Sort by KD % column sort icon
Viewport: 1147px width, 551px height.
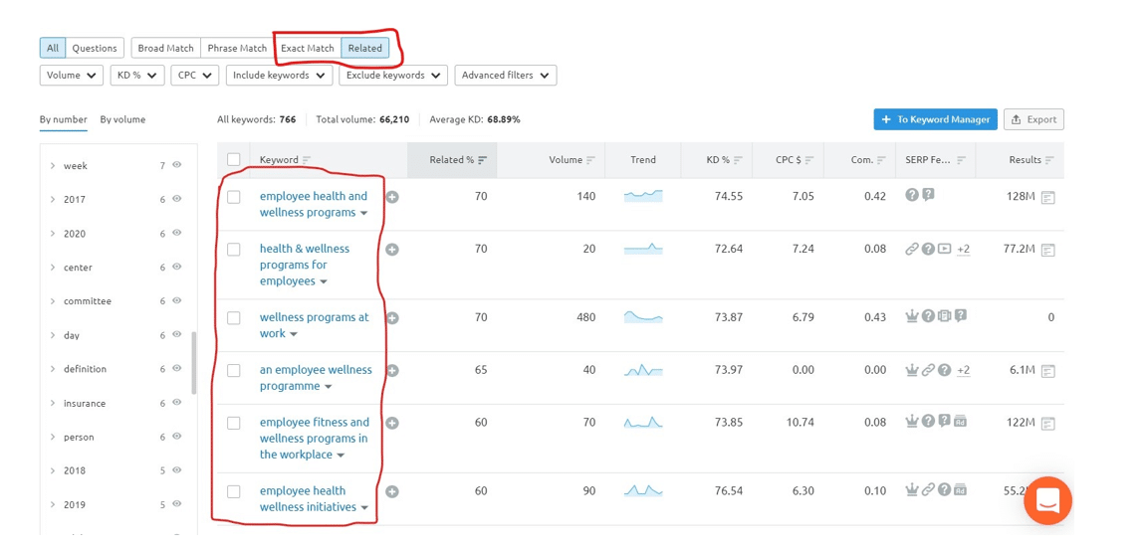click(738, 160)
